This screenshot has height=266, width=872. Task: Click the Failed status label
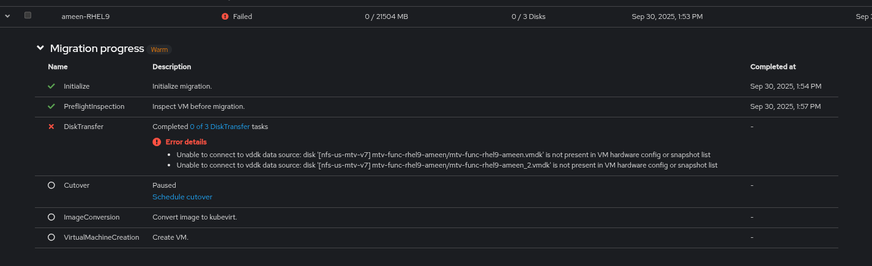pyautogui.click(x=242, y=17)
